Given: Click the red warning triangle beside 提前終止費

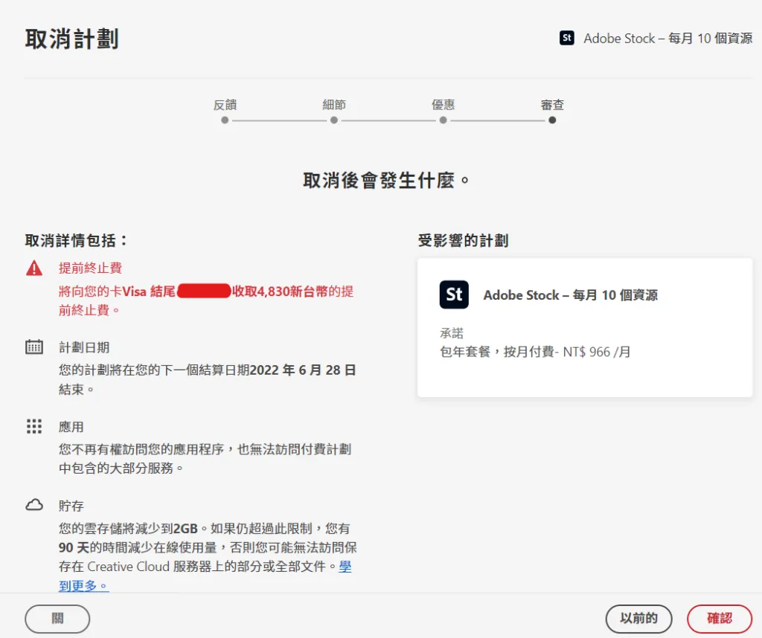Looking at the screenshot, I should pyautogui.click(x=33, y=268).
